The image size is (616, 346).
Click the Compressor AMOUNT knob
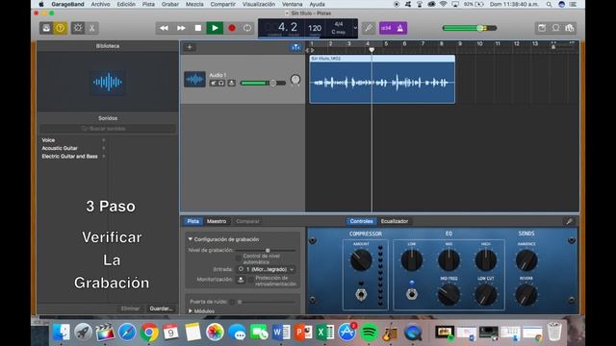(x=361, y=260)
